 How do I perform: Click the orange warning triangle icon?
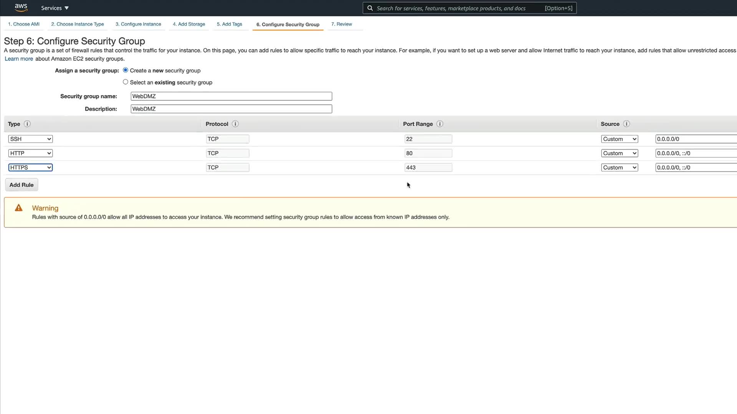[18, 208]
